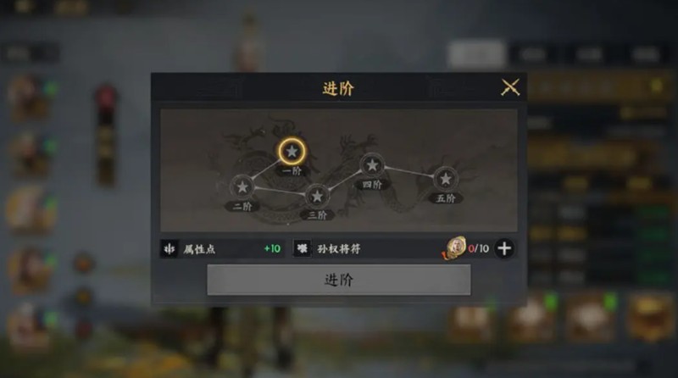Click the 四阶 tier label
The height and width of the screenshot is (378, 678).
pos(372,185)
